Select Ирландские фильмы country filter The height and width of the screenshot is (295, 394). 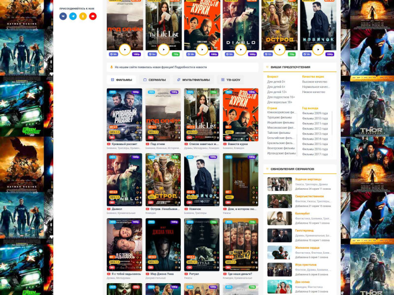(281, 153)
